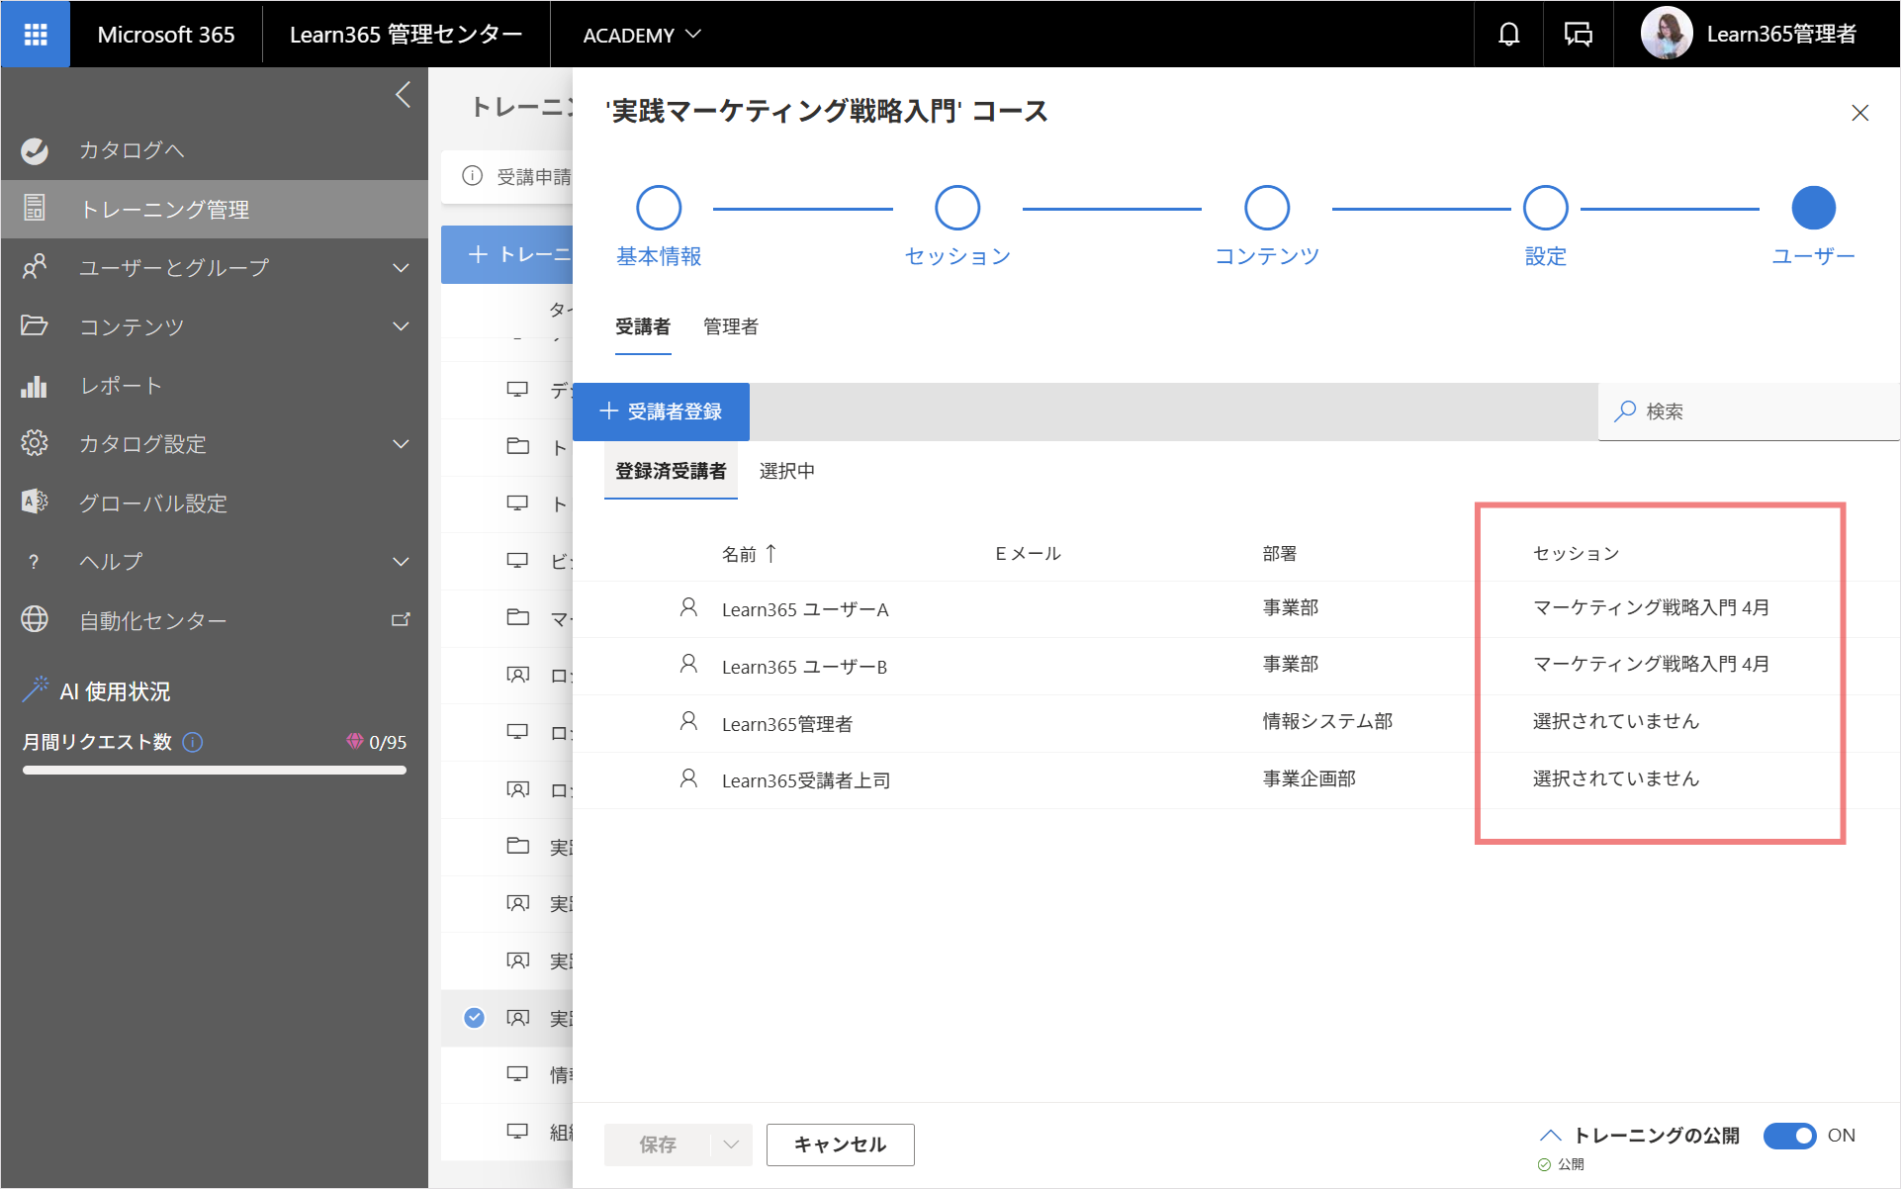Collapse the left sidebar with arrow icon

coord(403,95)
